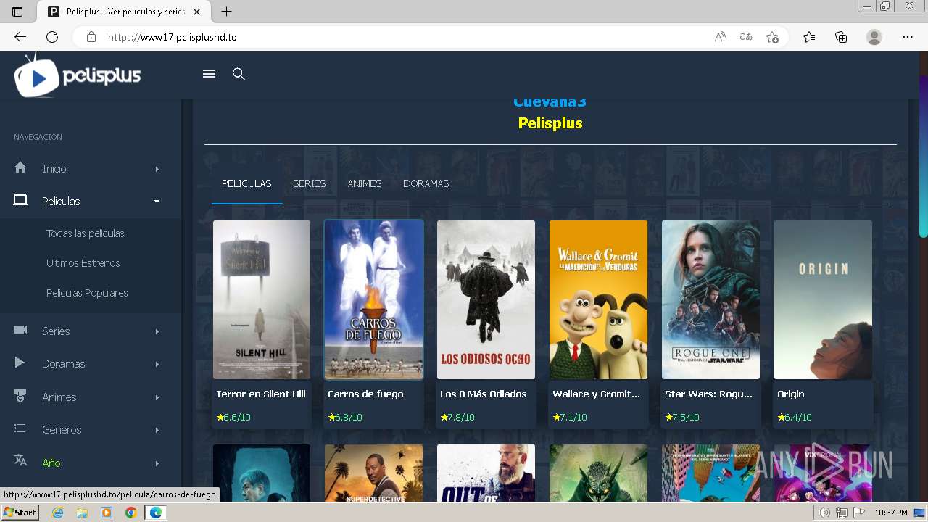This screenshot has width=928, height=522.
Task: Collapse the Peliculas submenu arrow
Action: click(157, 202)
